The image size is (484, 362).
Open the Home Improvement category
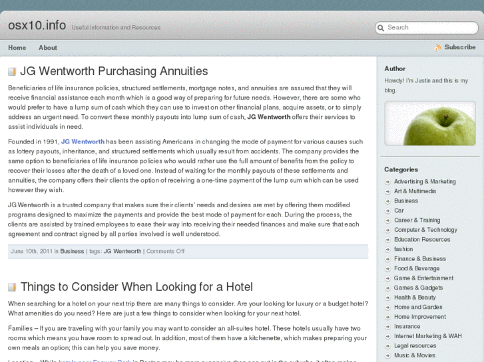tap(420, 317)
